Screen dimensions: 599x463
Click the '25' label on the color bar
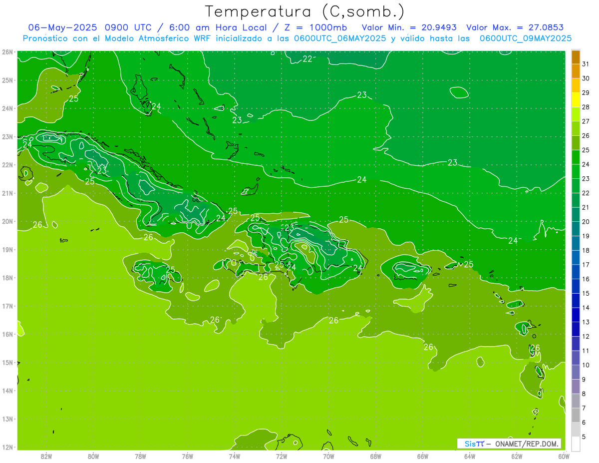(586, 150)
